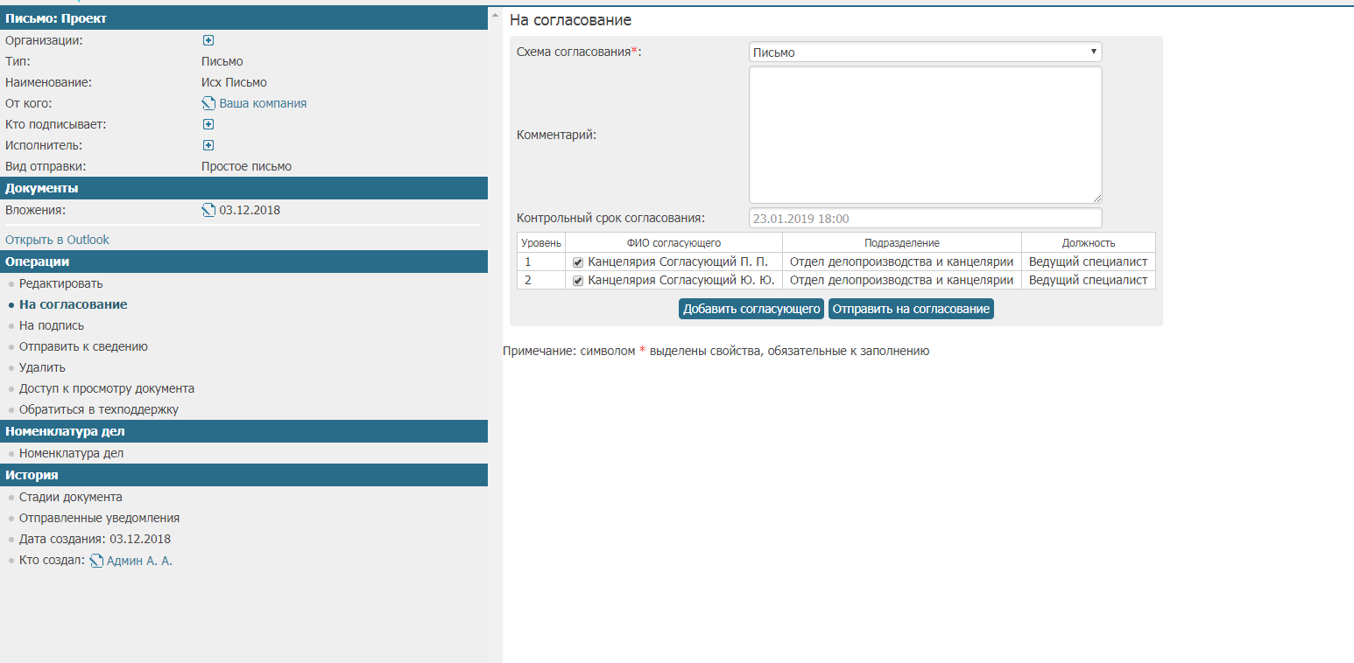Viewport: 1354px width, 663px height.
Task: Open the Админ А. А. profile link
Action: tap(139, 561)
